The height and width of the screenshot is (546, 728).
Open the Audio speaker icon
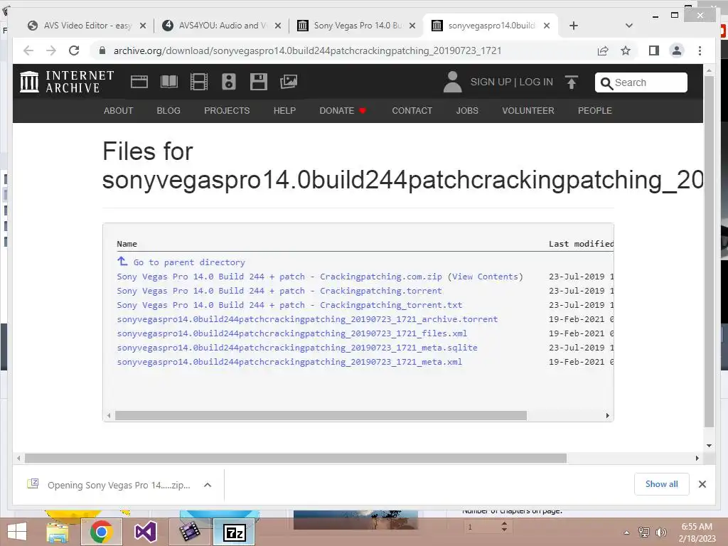(228, 82)
